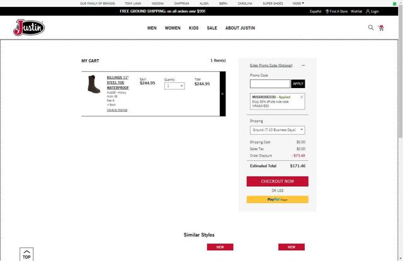The height and width of the screenshot is (261, 403).
Task: Focus the Promo Code input field
Action: click(270, 84)
